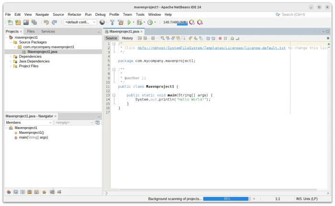Image resolution: width=335 pixels, height=206 pixels.
Task: Switch to the Files tab
Action: point(31,32)
